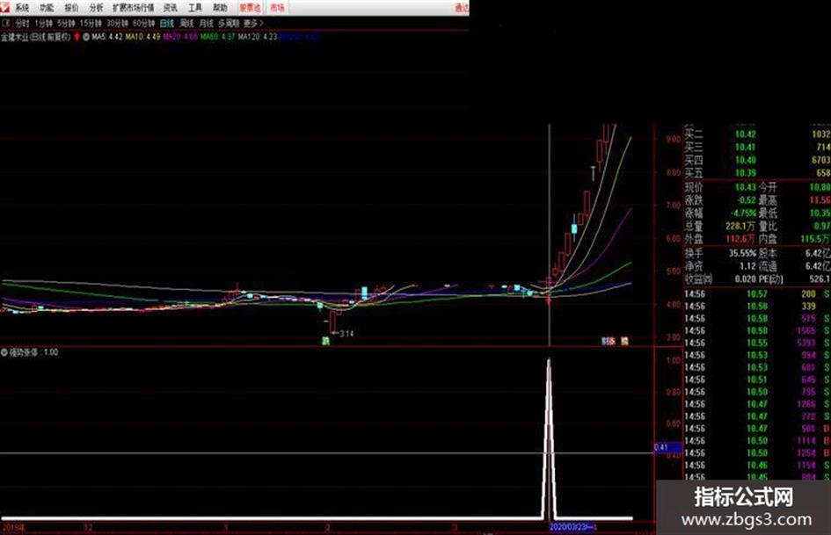Screen dimensions: 831x535
Task: Click the round settings icon before MA5
Action: [86, 37]
